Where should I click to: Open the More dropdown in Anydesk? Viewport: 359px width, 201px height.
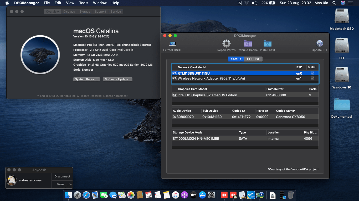point(62,184)
